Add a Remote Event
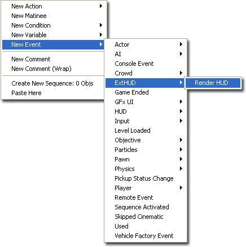The height and width of the screenshot is (247, 246). 146,197
